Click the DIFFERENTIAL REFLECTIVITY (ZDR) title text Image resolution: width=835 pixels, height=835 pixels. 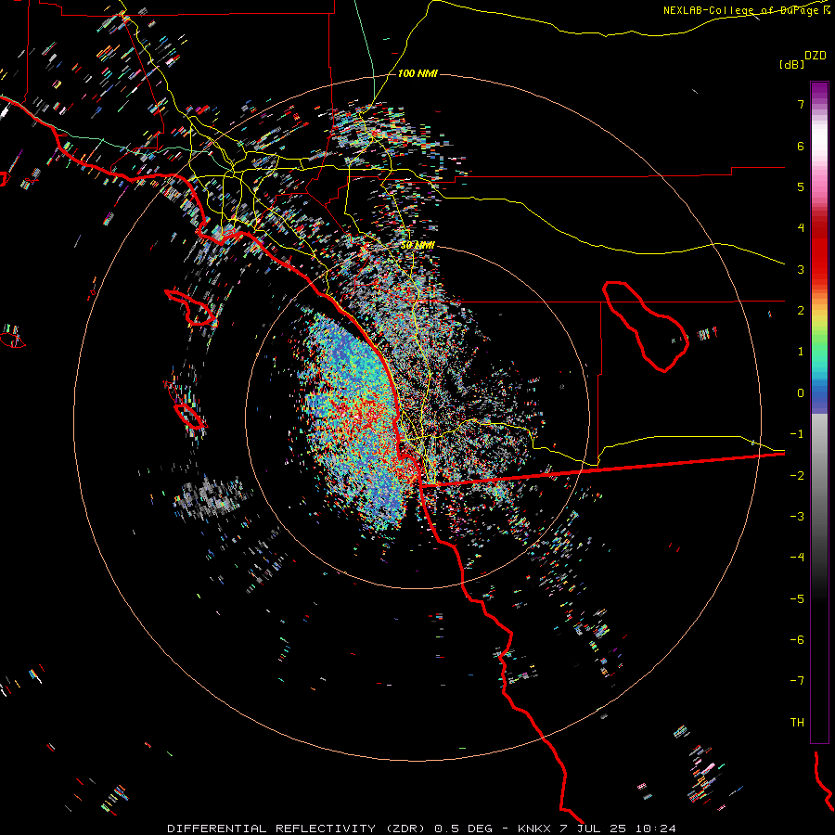coord(298,829)
